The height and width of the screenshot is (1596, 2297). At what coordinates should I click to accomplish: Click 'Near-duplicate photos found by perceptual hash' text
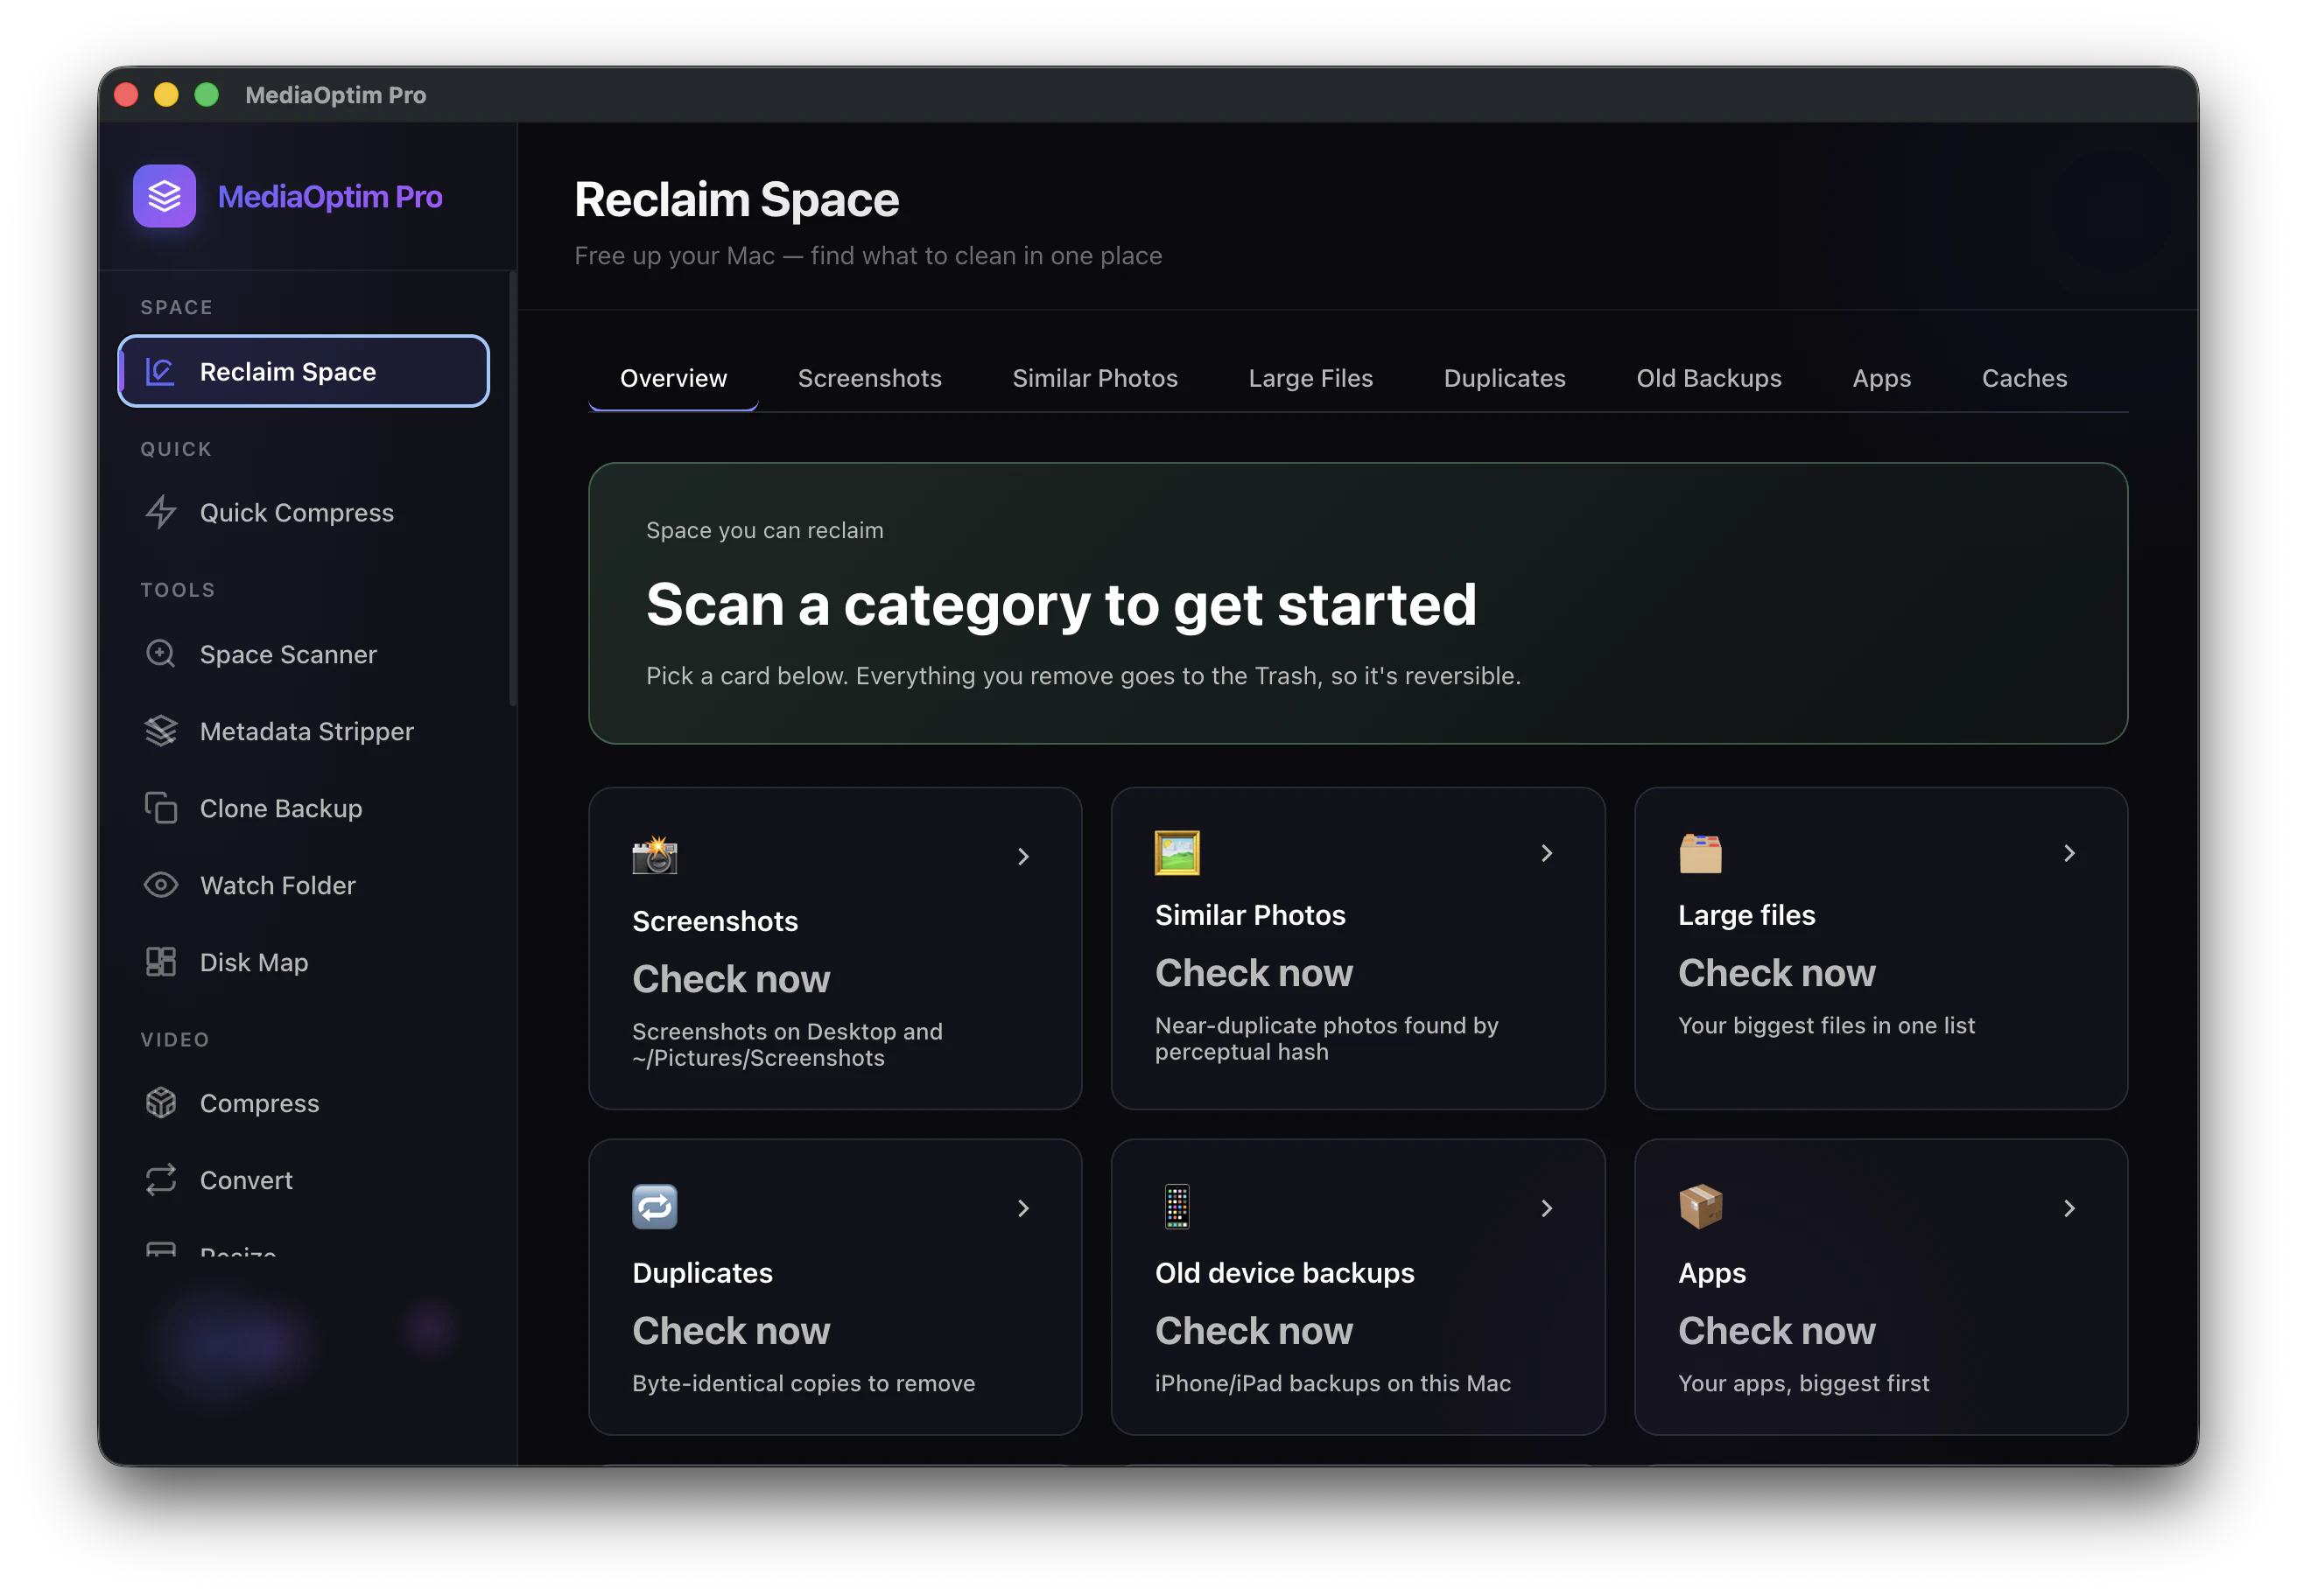coord(1326,1038)
